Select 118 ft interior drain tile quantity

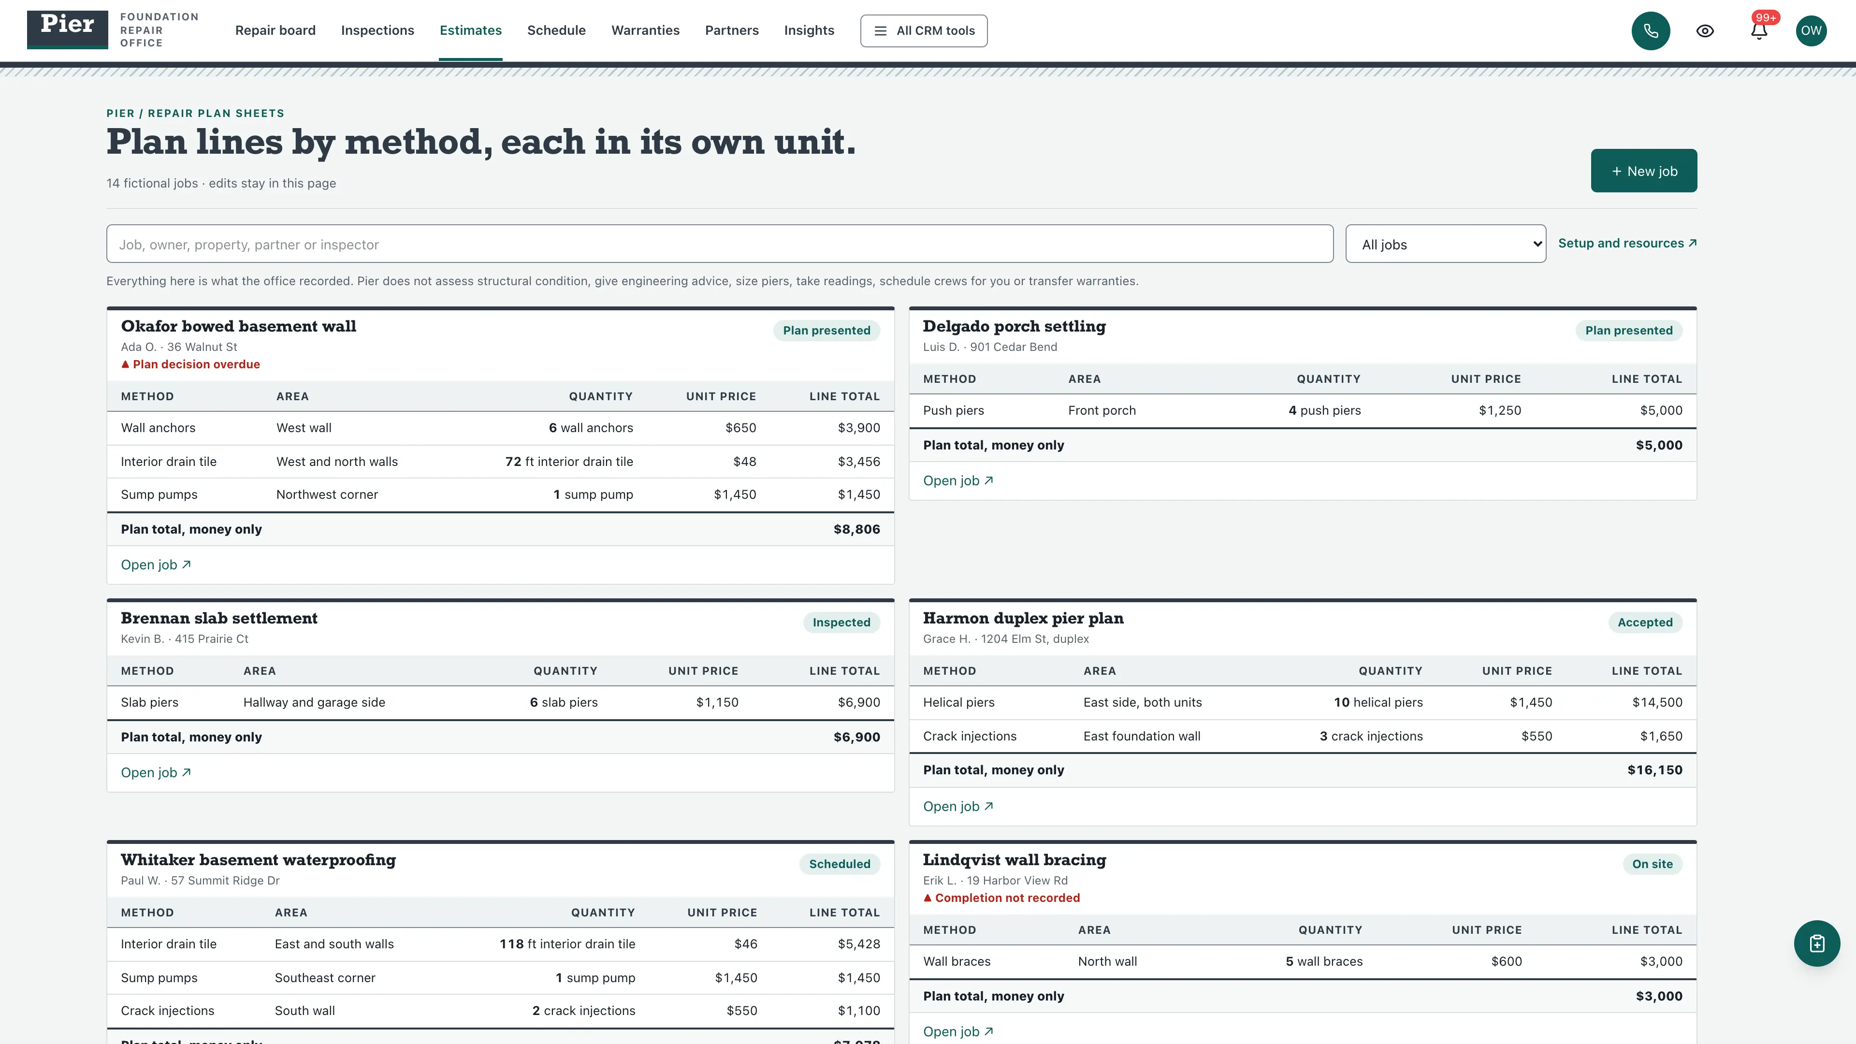(567, 944)
